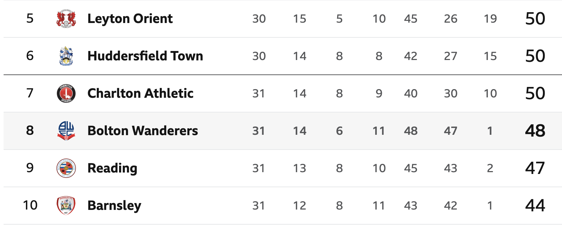Viewport: 562px width, 225px height.
Task: Click Reading's 47 points total
Action: (535, 168)
